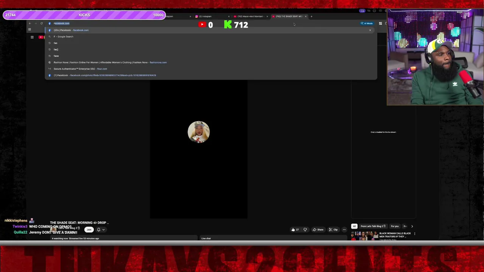
Task: Open the apps grid icon below the back button
Action: (29, 29)
